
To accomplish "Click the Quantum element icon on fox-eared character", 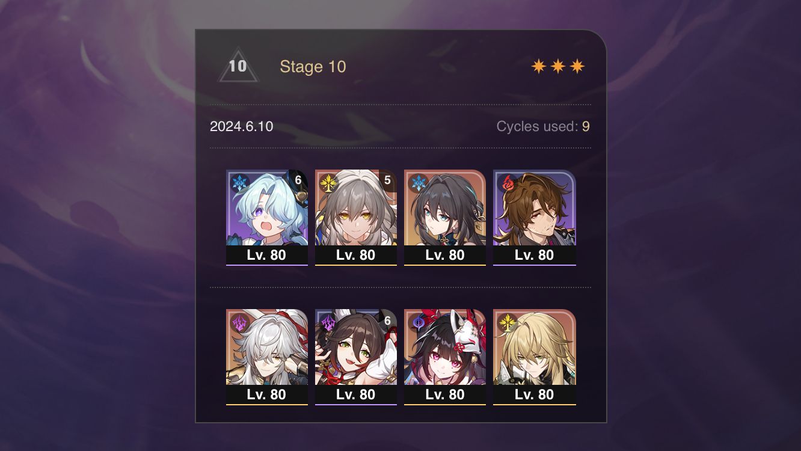I will pyautogui.click(x=328, y=322).
